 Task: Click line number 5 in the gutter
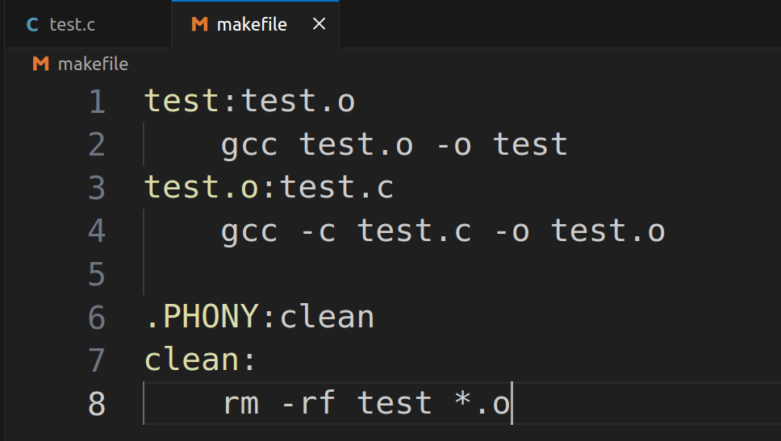pos(97,274)
